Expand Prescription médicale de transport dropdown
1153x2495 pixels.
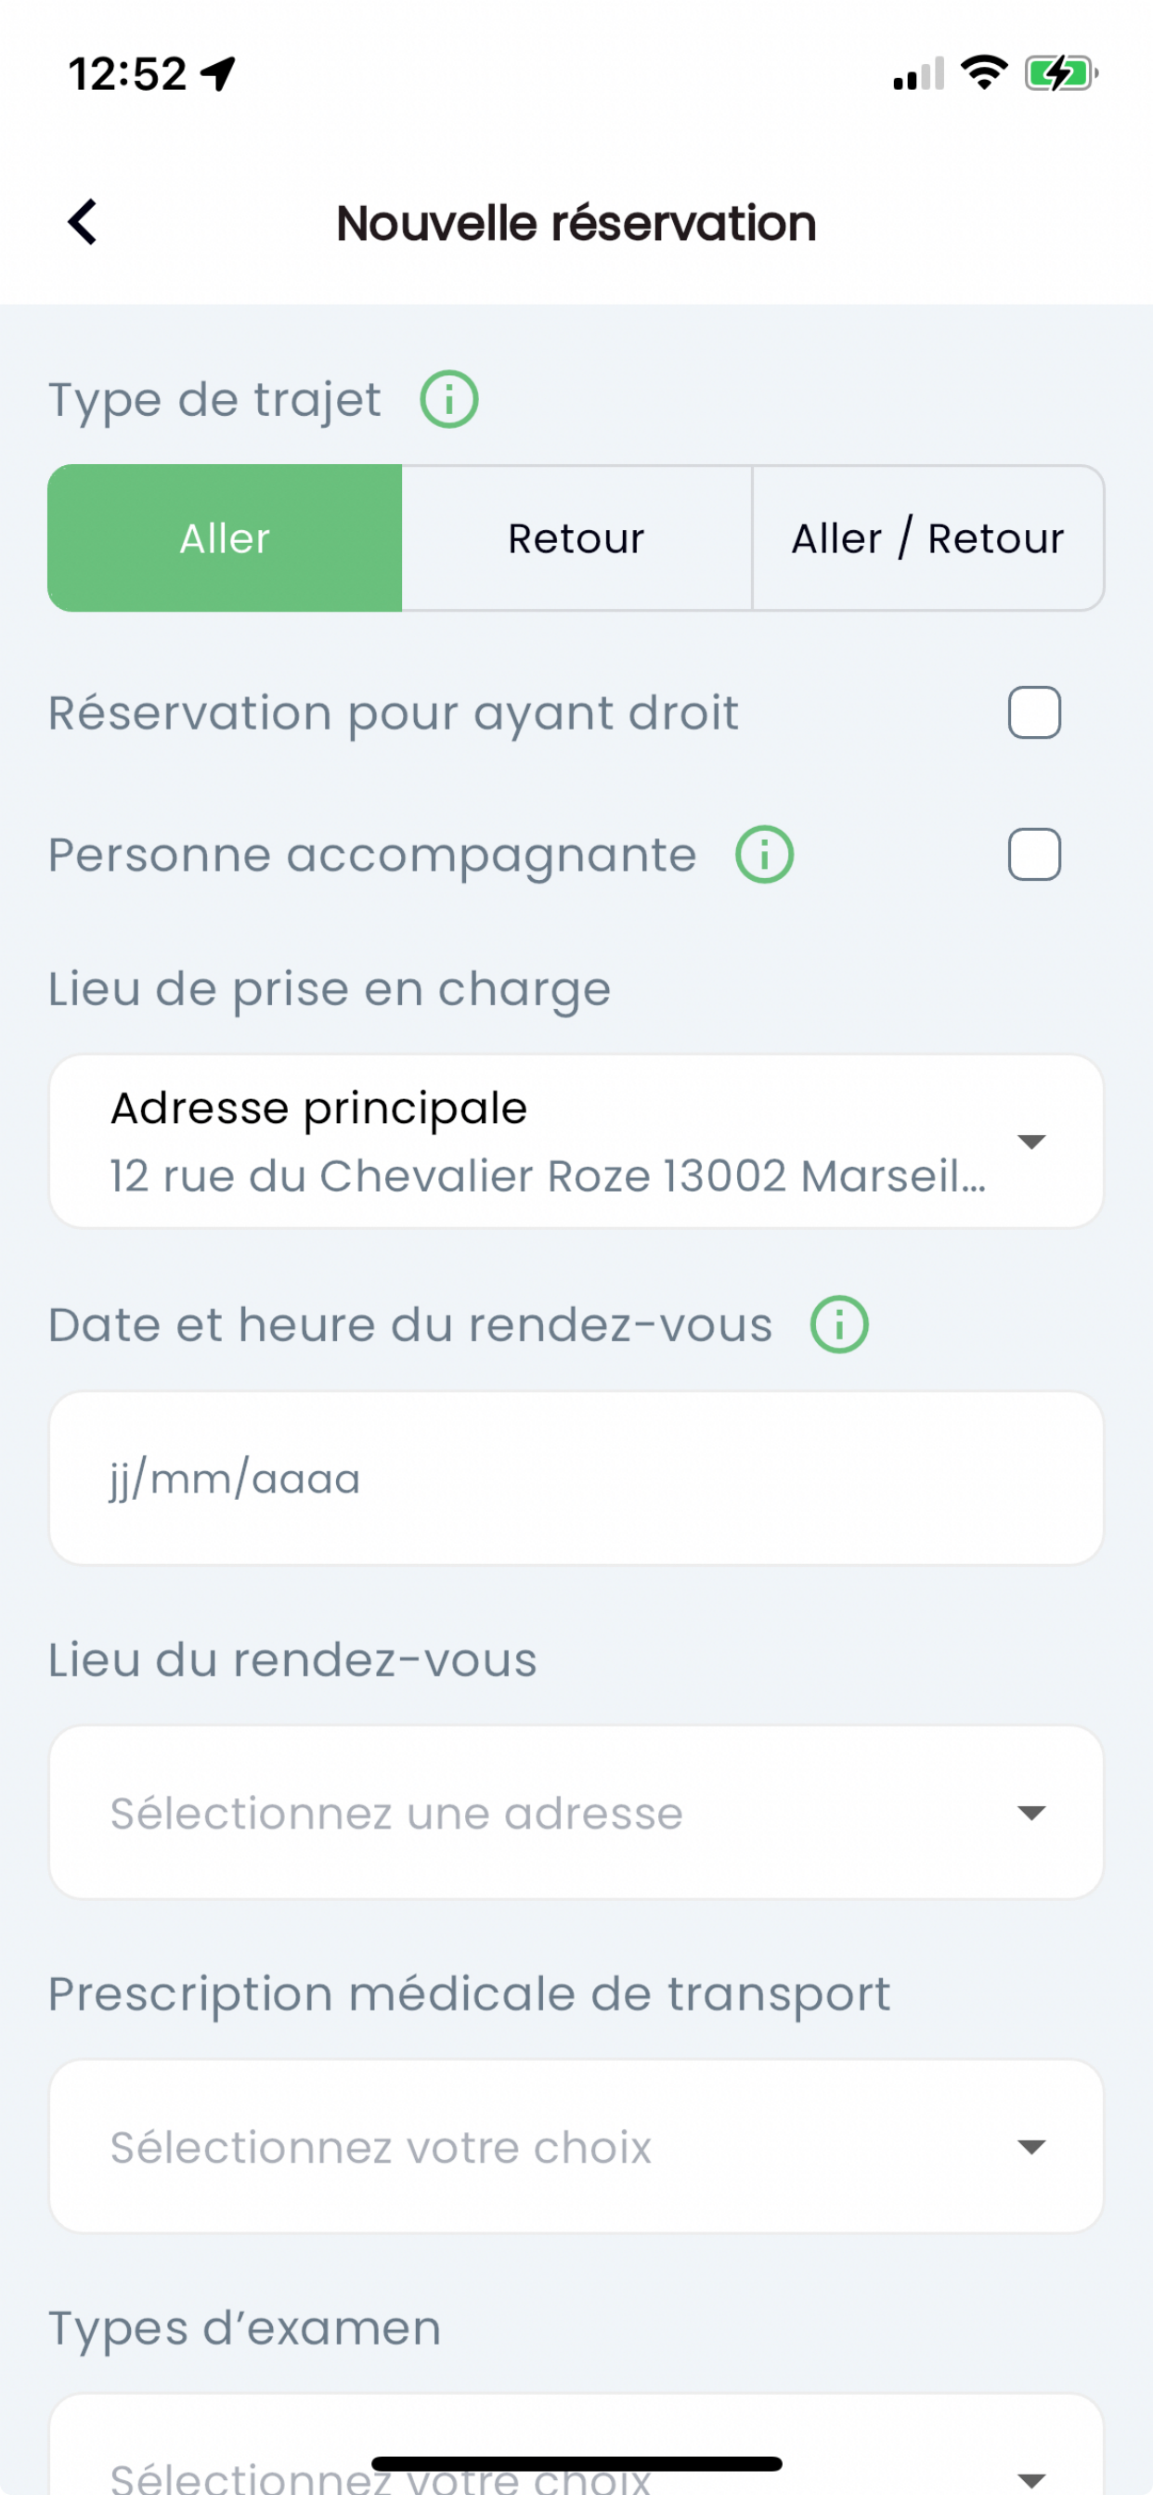[576, 2146]
